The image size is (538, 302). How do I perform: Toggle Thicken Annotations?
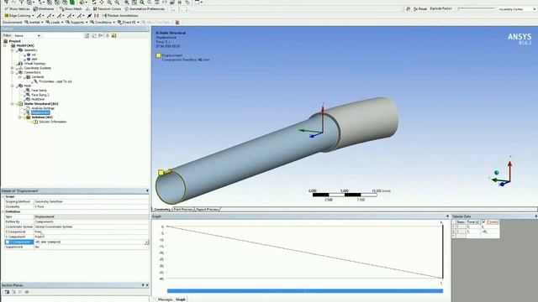[x=120, y=16]
